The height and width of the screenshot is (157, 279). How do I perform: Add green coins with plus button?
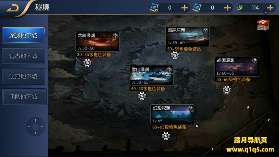coord(270,8)
